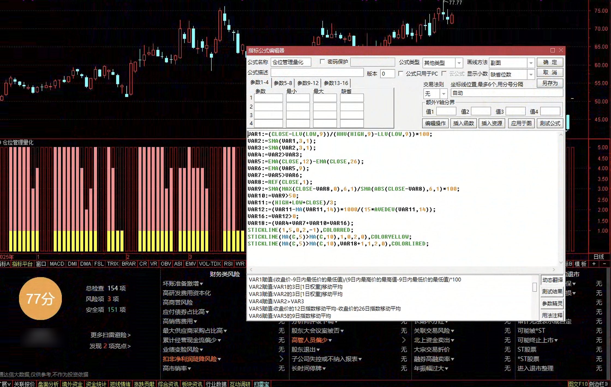Click the 另存为 button
611x387 pixels.
(x=550, y=83)
